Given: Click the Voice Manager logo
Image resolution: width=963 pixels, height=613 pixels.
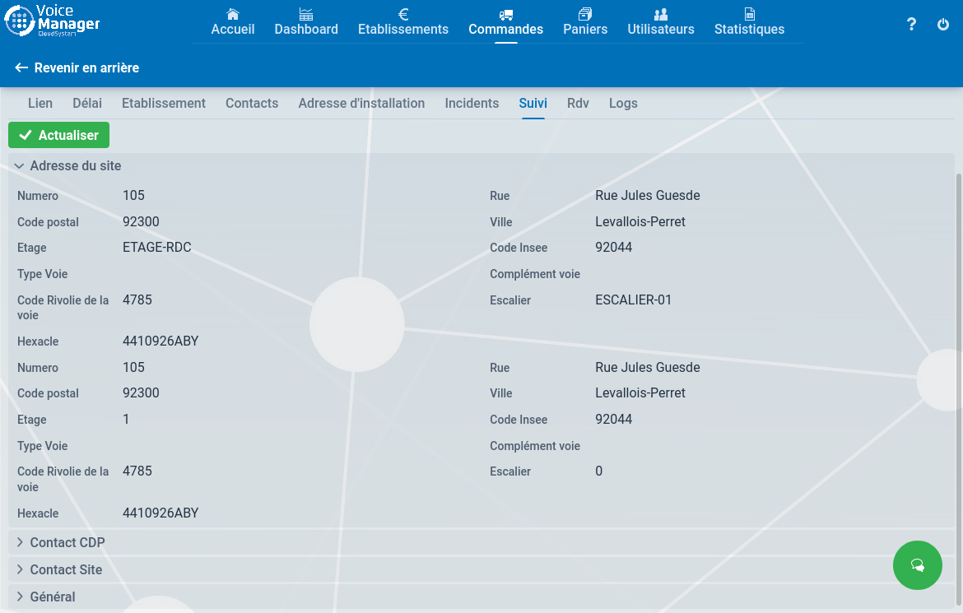Looking at the screenshot, I should 52,21.
